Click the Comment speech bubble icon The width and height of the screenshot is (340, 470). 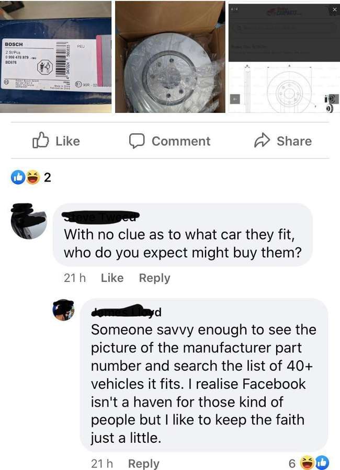137,141
